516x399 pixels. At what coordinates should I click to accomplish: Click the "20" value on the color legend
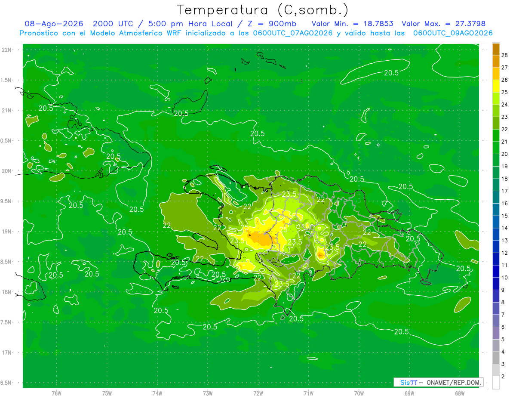coord(505,154)
